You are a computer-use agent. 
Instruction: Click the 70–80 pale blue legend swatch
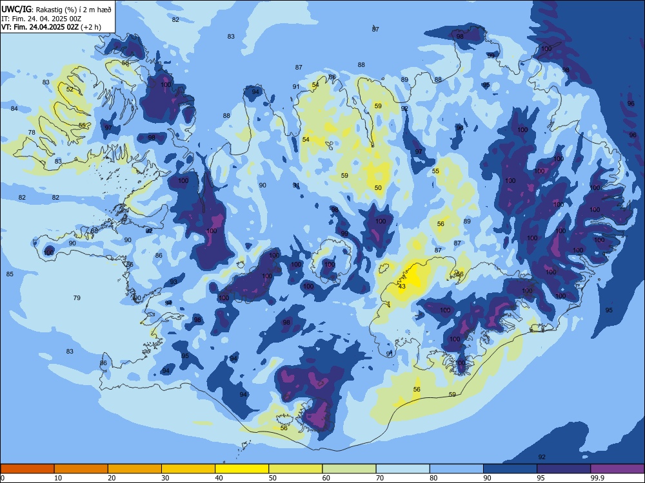click(x=403, y=469)
